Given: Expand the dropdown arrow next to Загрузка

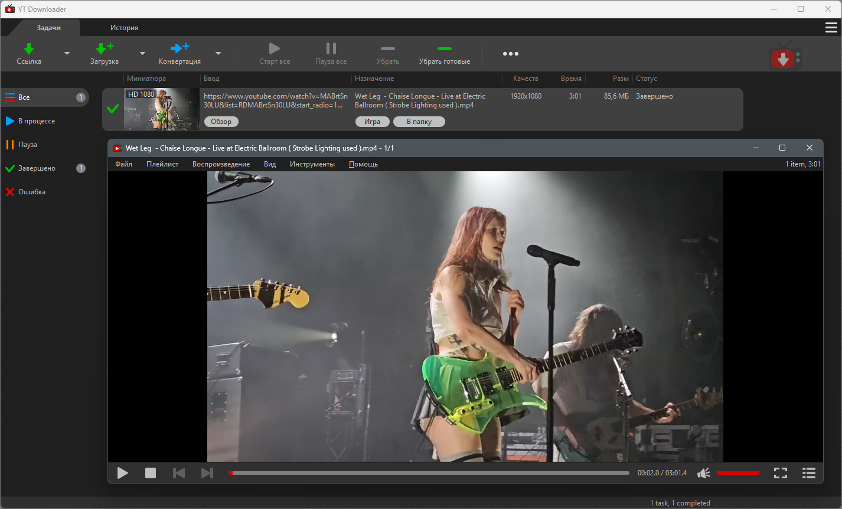Looking at the screenshot, I should coord(142,54).
